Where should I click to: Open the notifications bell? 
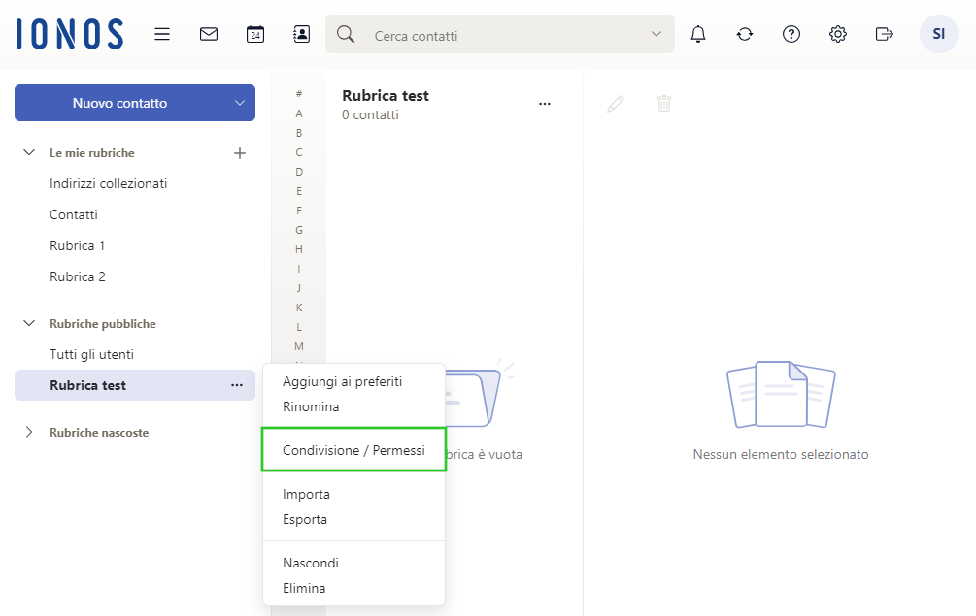pos(698,34)
